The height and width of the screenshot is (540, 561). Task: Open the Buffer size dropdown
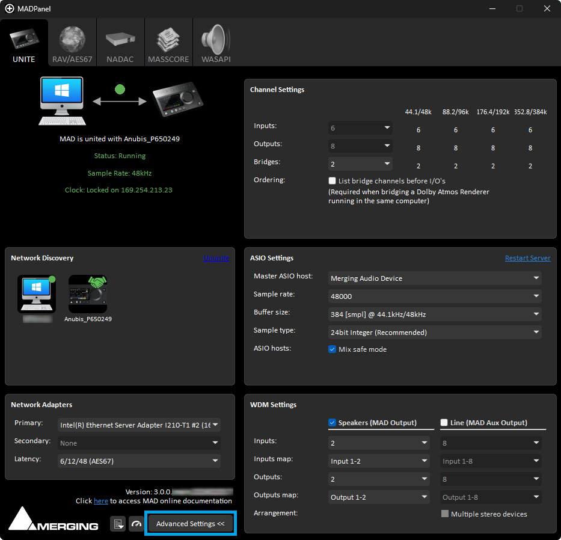435,314
